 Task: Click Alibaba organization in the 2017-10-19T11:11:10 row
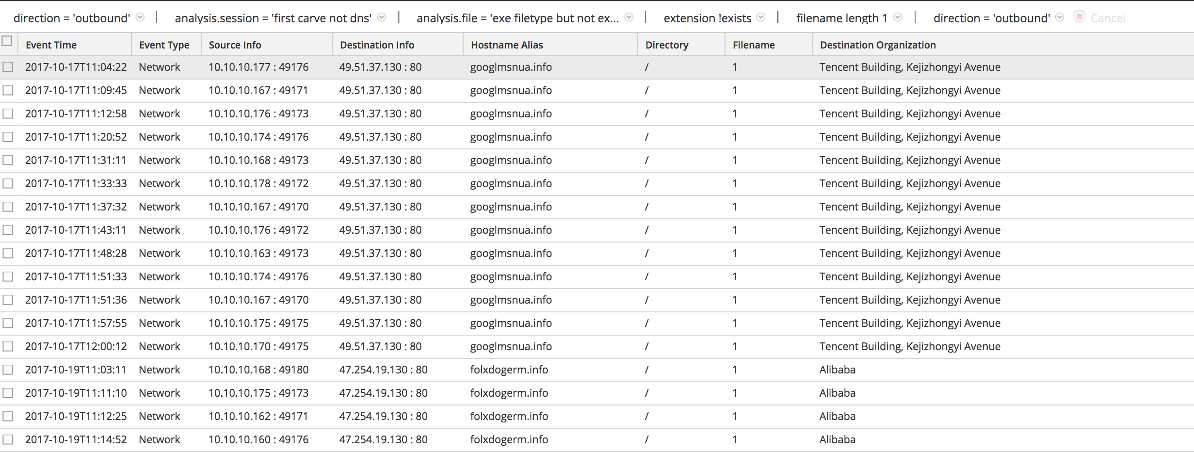coord(837,393)
